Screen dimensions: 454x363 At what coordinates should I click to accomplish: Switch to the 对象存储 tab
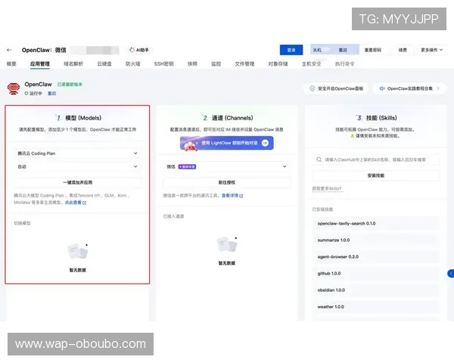coord(278,64)
